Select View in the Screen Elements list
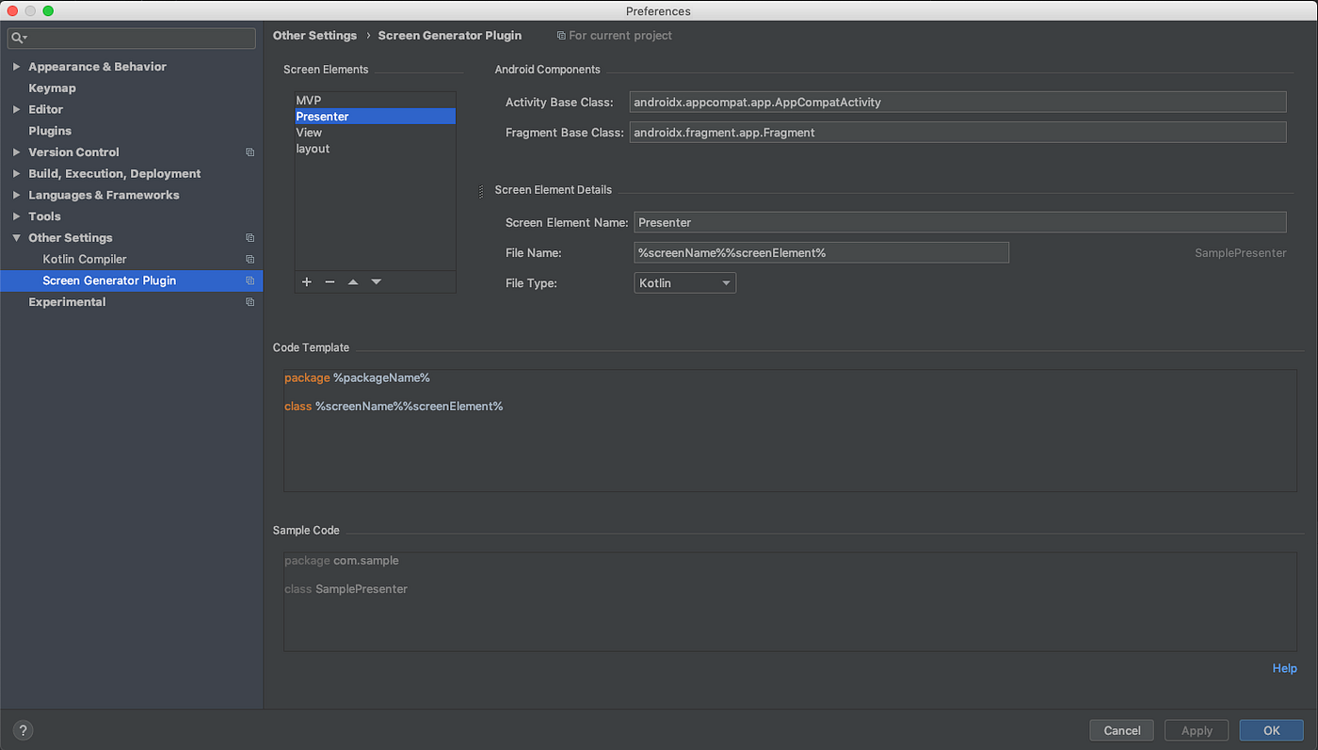This screenshot has height=750, width=1318. (309, 132)
